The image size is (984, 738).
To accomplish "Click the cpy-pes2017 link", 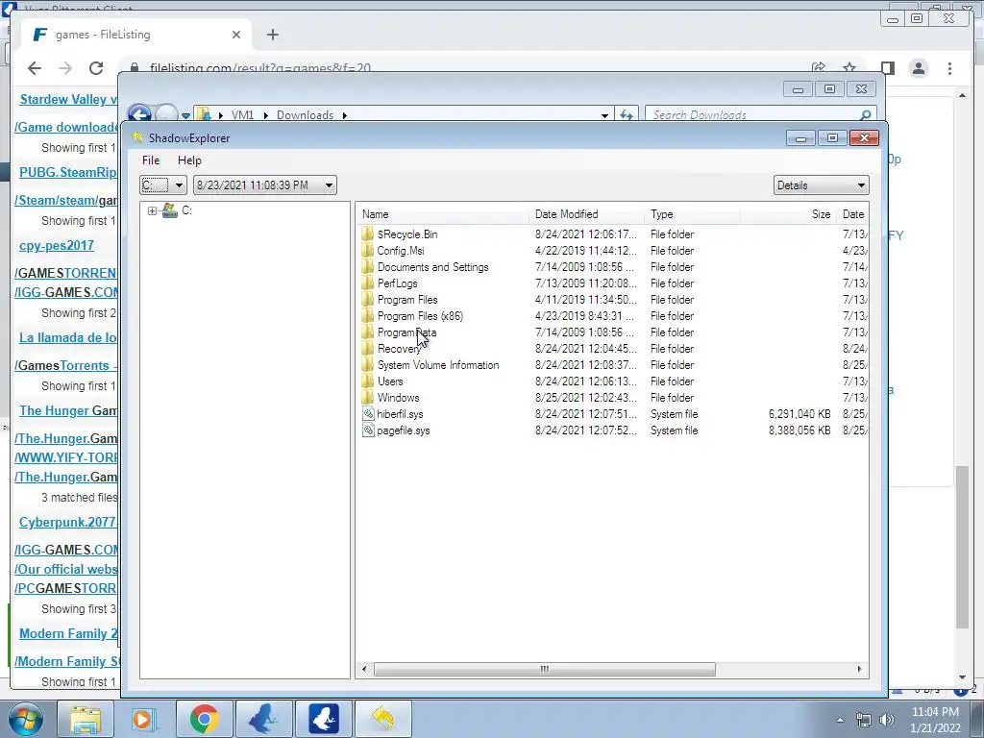I will (x=57, y=245).
